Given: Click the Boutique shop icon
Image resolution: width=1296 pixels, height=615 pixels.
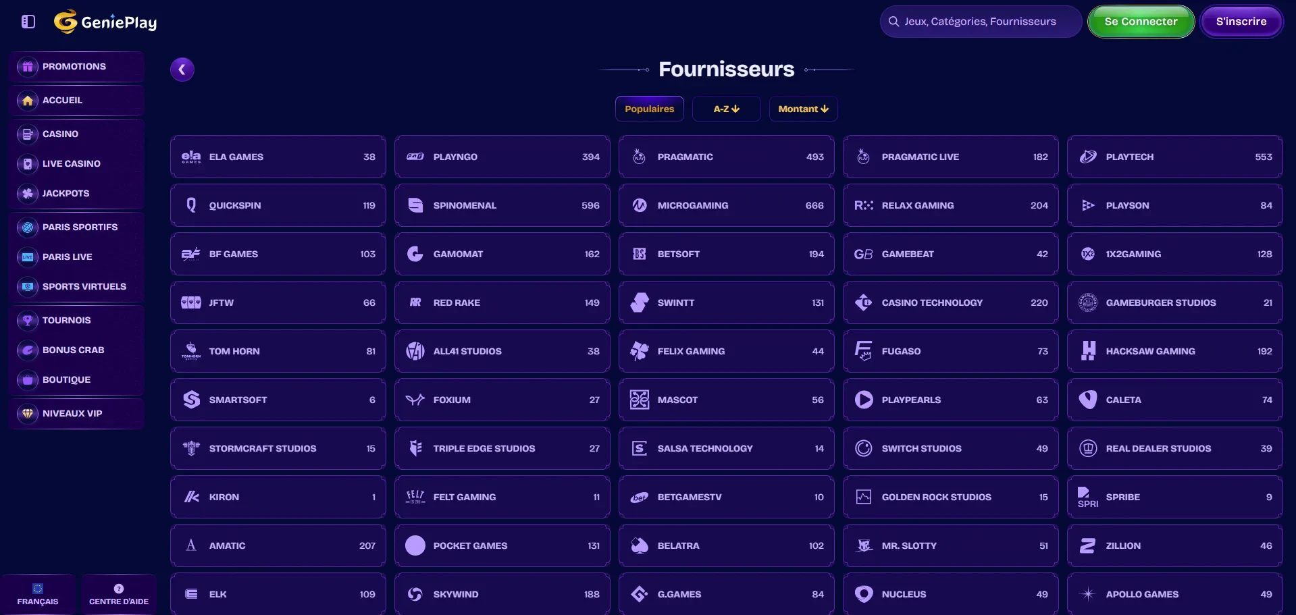Looking at the screenshot, I should pyautogui.click(x=28, y=379).
